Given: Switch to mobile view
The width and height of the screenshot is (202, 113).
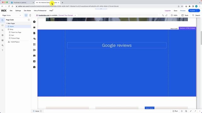Looking at the screenshot, I should (x=30, y=15).
